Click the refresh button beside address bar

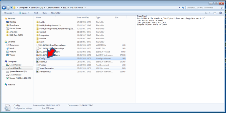tap(183, 8)
